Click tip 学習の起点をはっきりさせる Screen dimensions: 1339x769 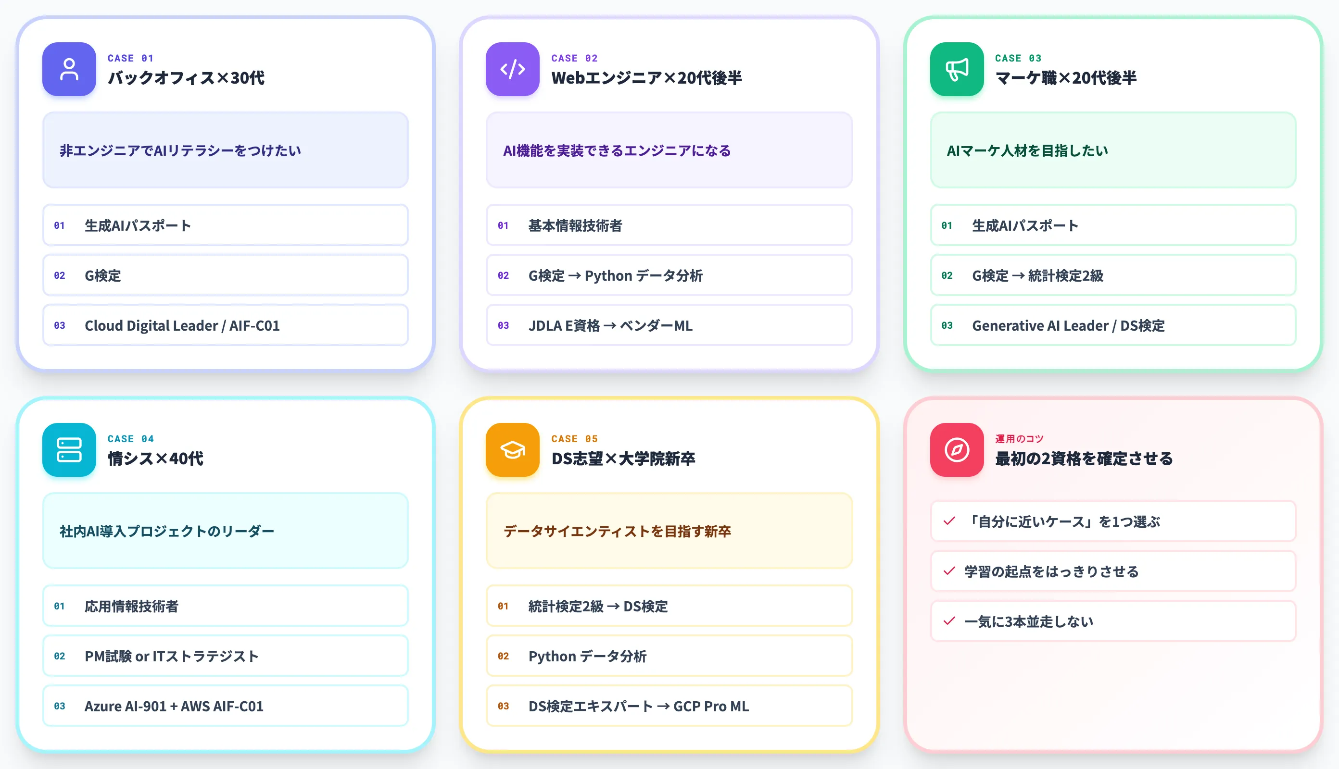(1113, 571)
